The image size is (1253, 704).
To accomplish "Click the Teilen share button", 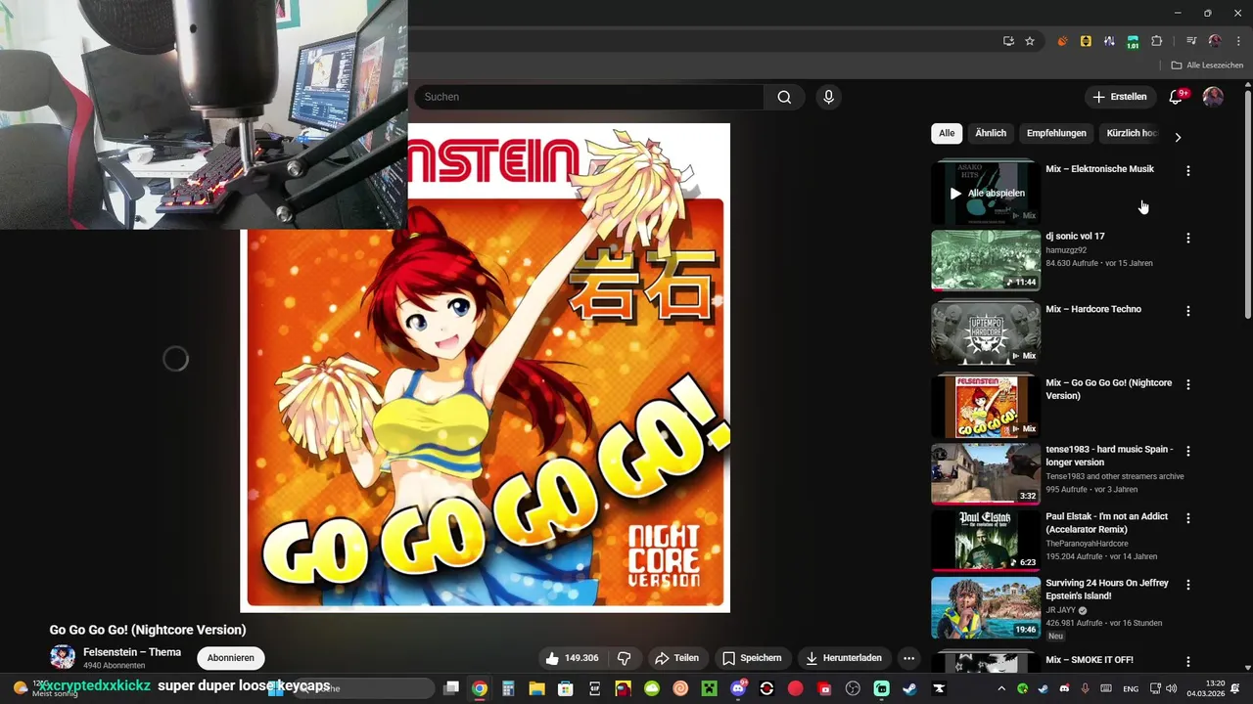I will 676,658.
